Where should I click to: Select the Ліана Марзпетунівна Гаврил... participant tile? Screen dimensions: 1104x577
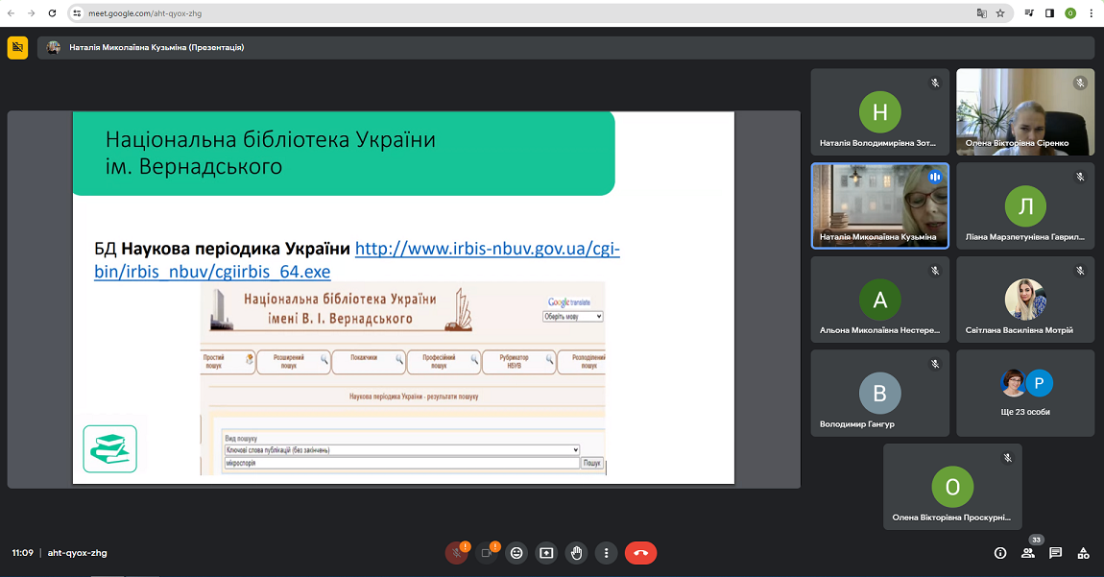(1025, 205)
